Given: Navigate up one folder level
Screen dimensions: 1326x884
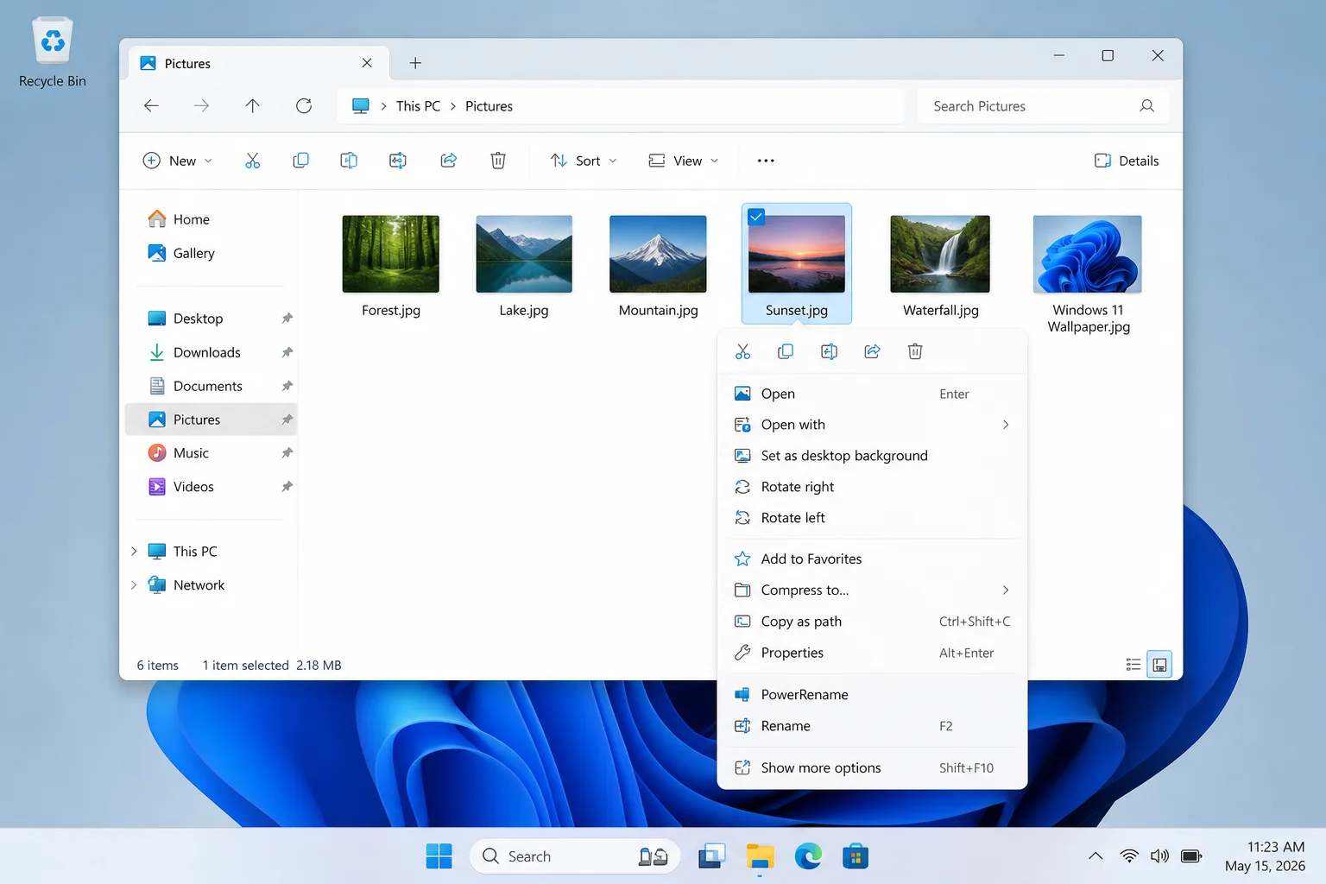Looking at the screenshot, I should pyautogui.click(x=252, y=105).
